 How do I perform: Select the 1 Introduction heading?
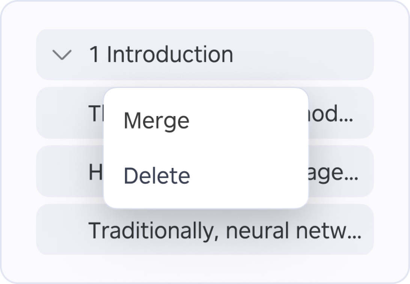pyautogui.click(x=161, y=54)
